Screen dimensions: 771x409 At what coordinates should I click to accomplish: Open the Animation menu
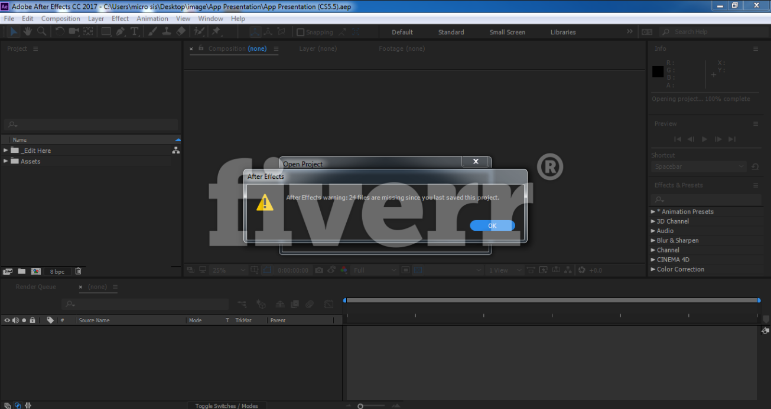click(x=152, y=18)
